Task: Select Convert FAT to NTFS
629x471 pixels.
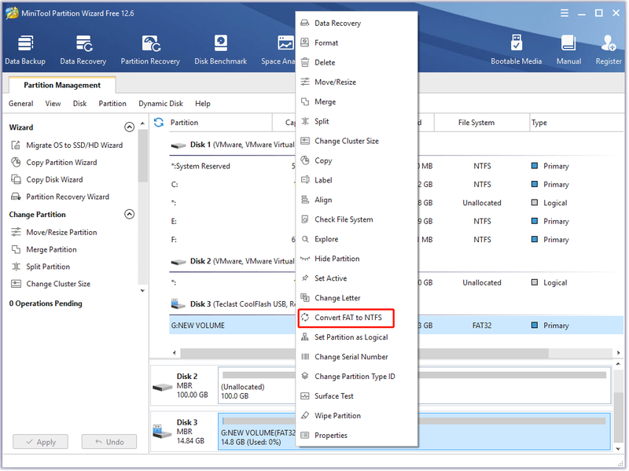Action: click(x=346, y=318)
